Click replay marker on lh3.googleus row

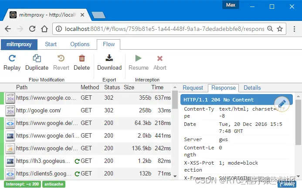77,161
